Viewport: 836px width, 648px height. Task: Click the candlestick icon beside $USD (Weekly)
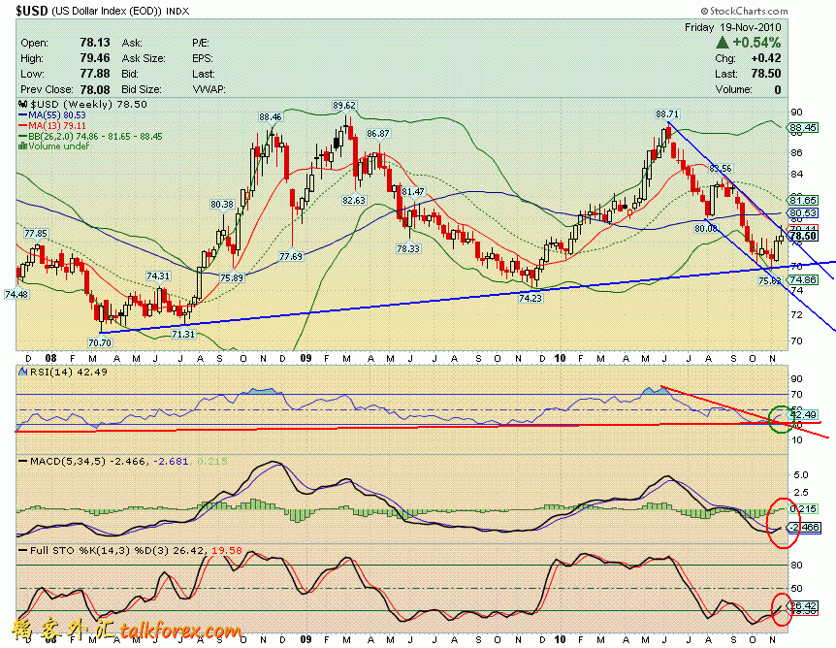[23, 104]
